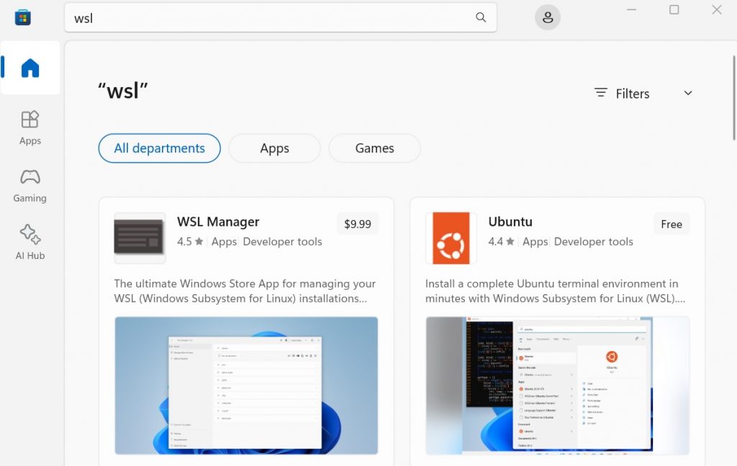
Task: Click in the search box containing wsl
Action: pos(273,18)
